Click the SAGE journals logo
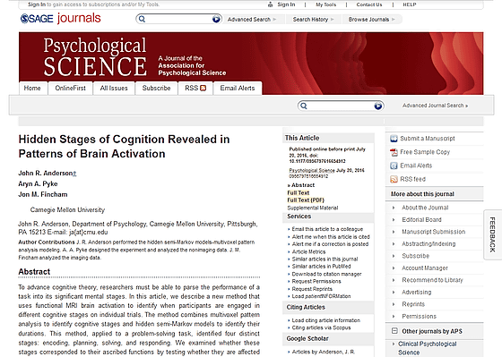 (61, 19)
